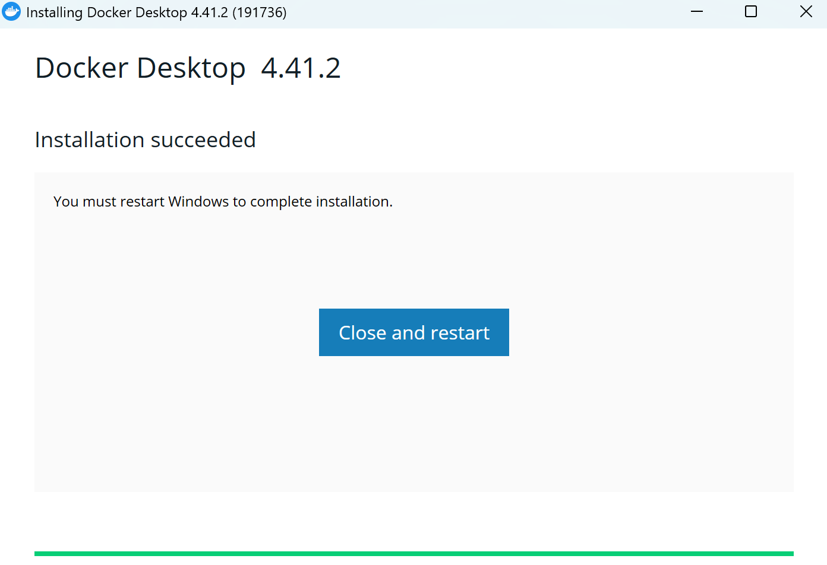Click the word succeeded in the status heading
Viewport: 827px width, 565px height.
pyautogui.click(x=203, y=140)
